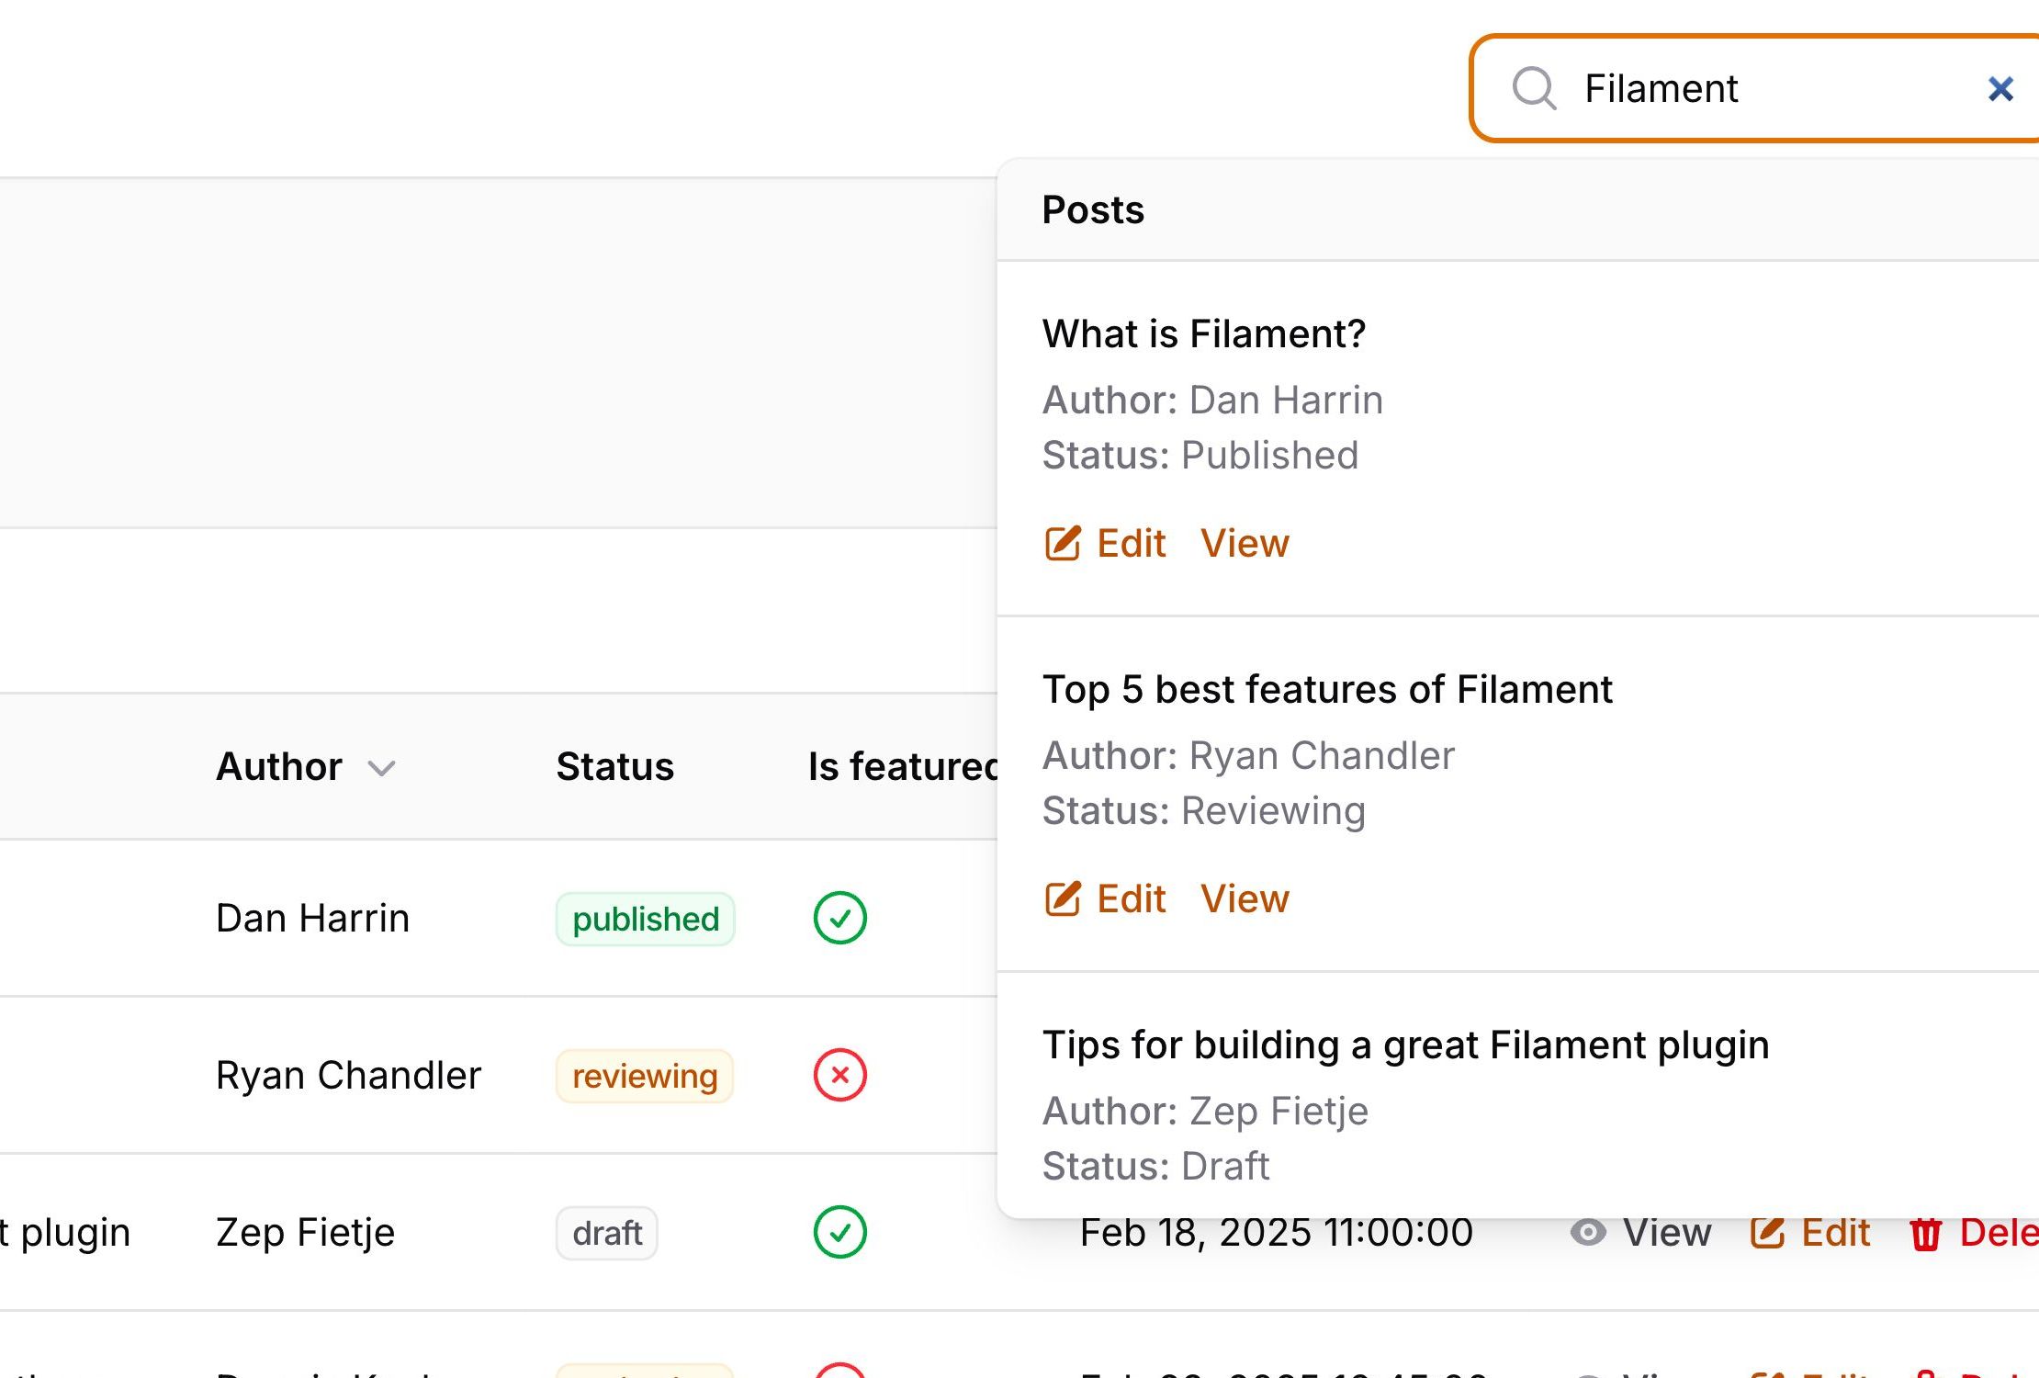
Task: Sort the table by Author column
Action: [x=305, y=766]
